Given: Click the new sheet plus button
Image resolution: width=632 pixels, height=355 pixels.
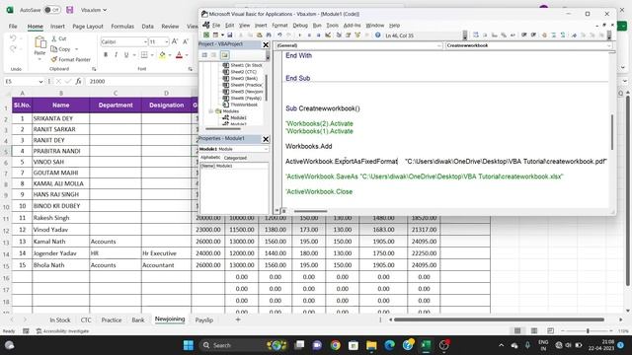Looking at the screenshot, I should 238,319.
